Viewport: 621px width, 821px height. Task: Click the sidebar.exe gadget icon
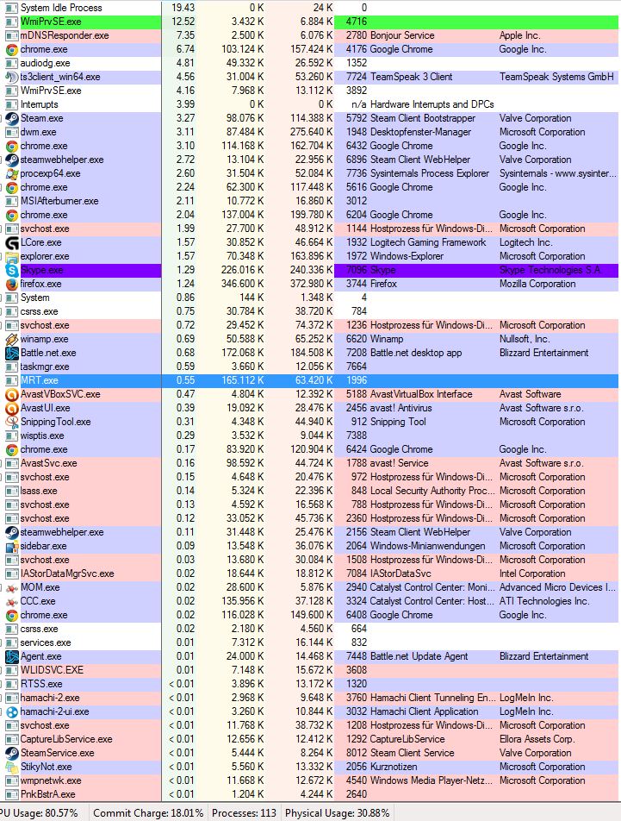(11, 546)
